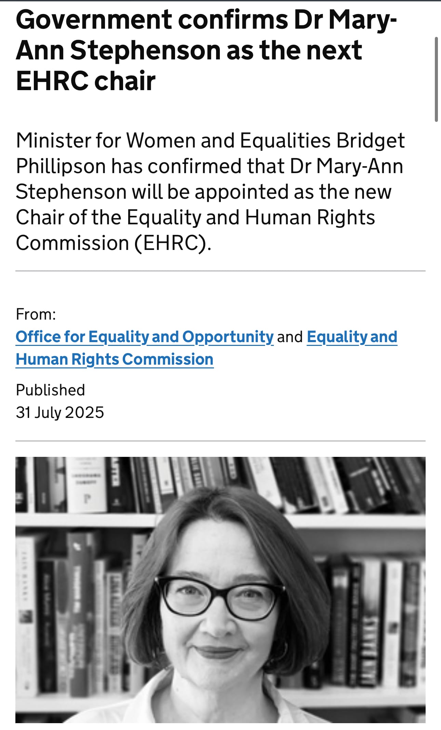441x730 pixels.
Task: Click the 'From:' label above the links
Action: (x=36, y=315)
